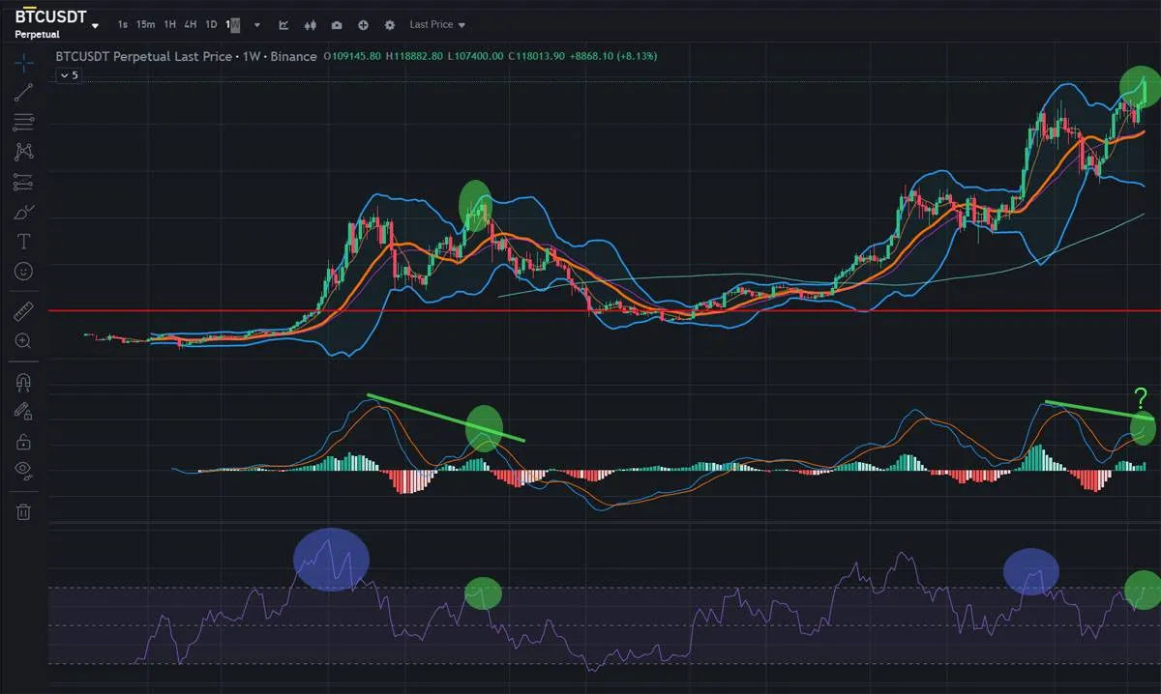Switch to the 15m timeframe
Screen dimensions: 1161x694
click(146, 24)
